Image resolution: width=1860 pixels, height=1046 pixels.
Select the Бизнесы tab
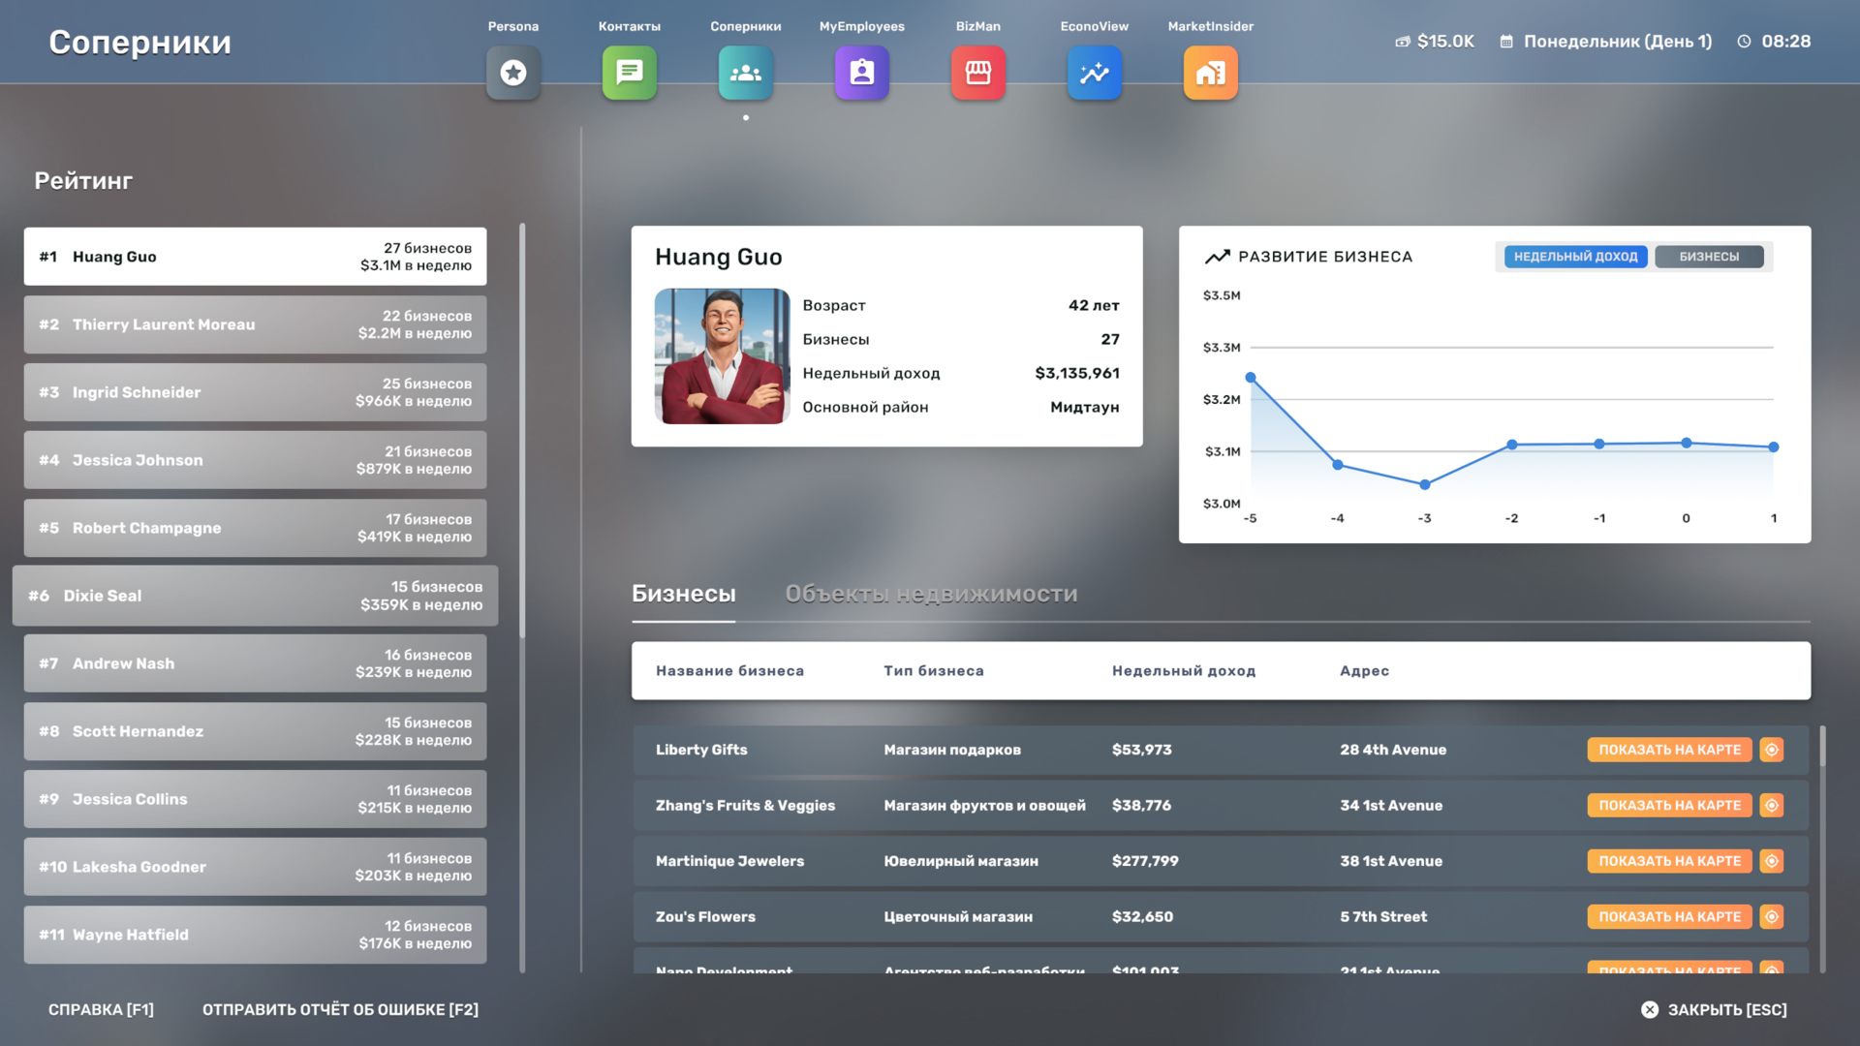click(683, 594)
